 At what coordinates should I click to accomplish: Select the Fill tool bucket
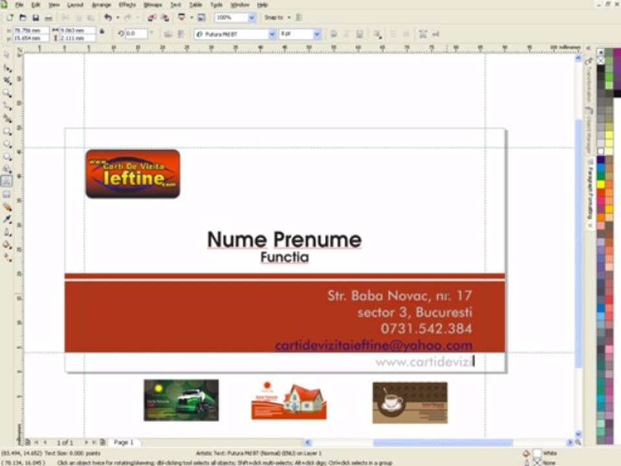pos(6,245)
